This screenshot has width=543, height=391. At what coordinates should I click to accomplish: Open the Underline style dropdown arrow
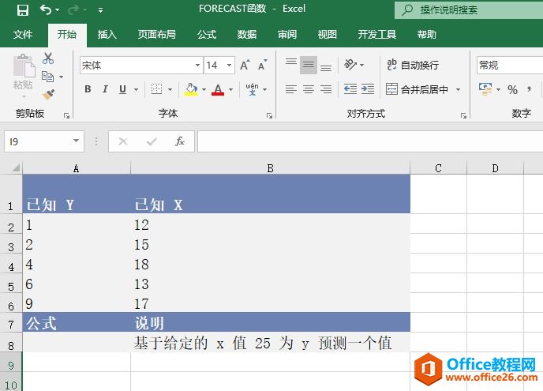(x=136, y=90)
